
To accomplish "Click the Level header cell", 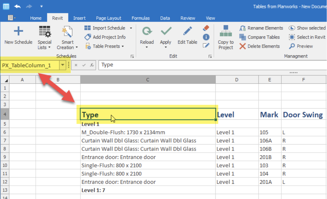I will coord(237,114).
